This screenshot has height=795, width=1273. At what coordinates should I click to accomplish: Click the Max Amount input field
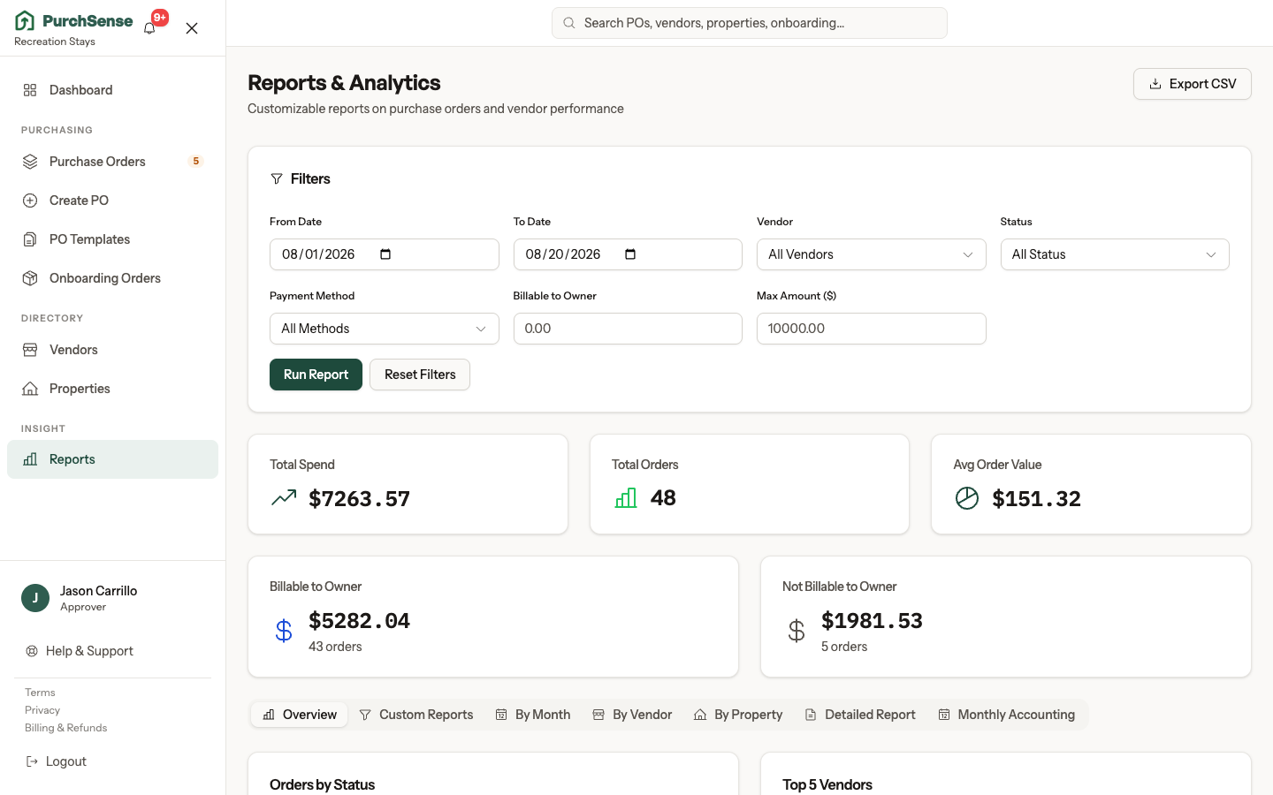point(872,329)
